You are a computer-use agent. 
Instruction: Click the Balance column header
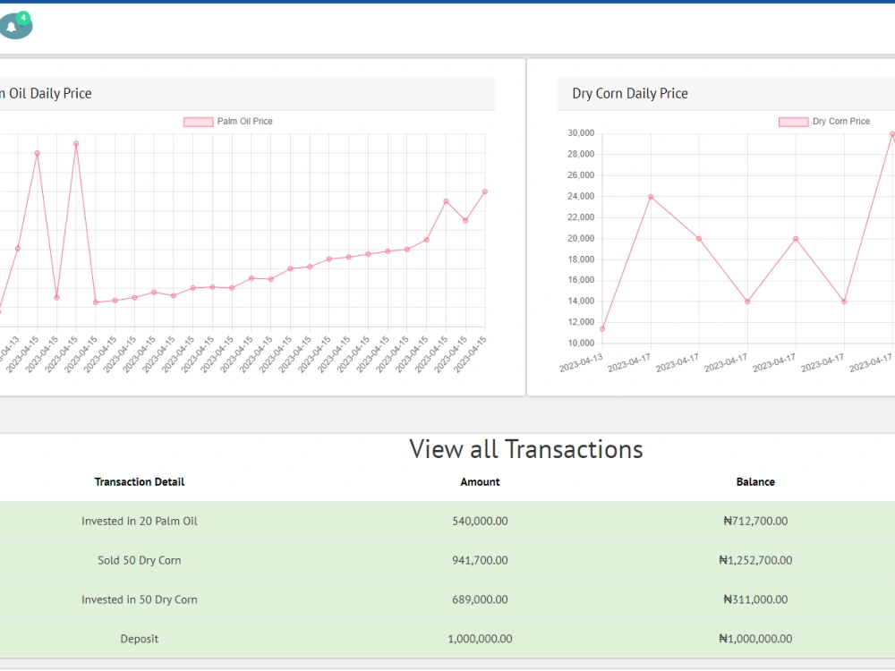(x=755, y=482)
